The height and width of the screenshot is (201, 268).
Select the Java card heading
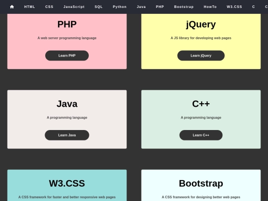[67, 104]
